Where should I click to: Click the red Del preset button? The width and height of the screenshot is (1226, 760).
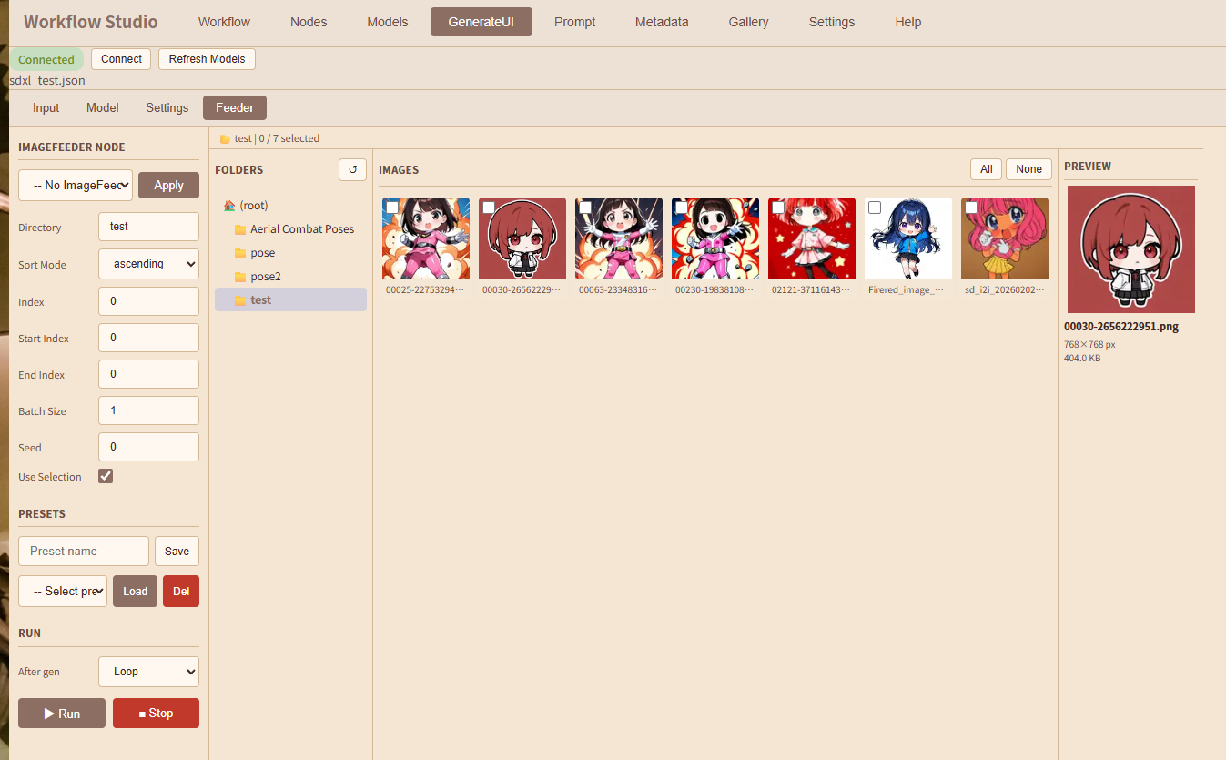181,591
